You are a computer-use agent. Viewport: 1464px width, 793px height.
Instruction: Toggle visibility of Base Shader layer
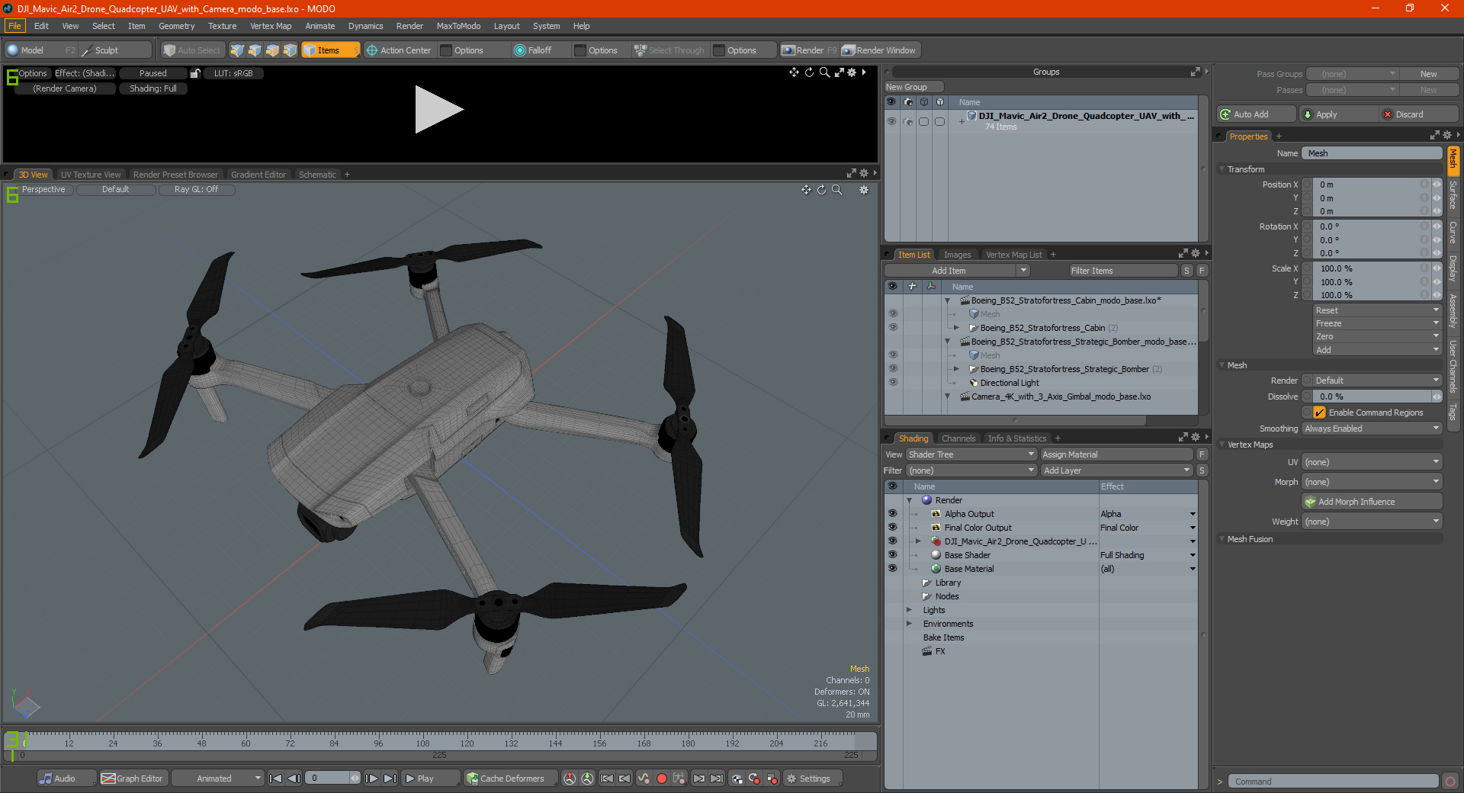[892, 555]
